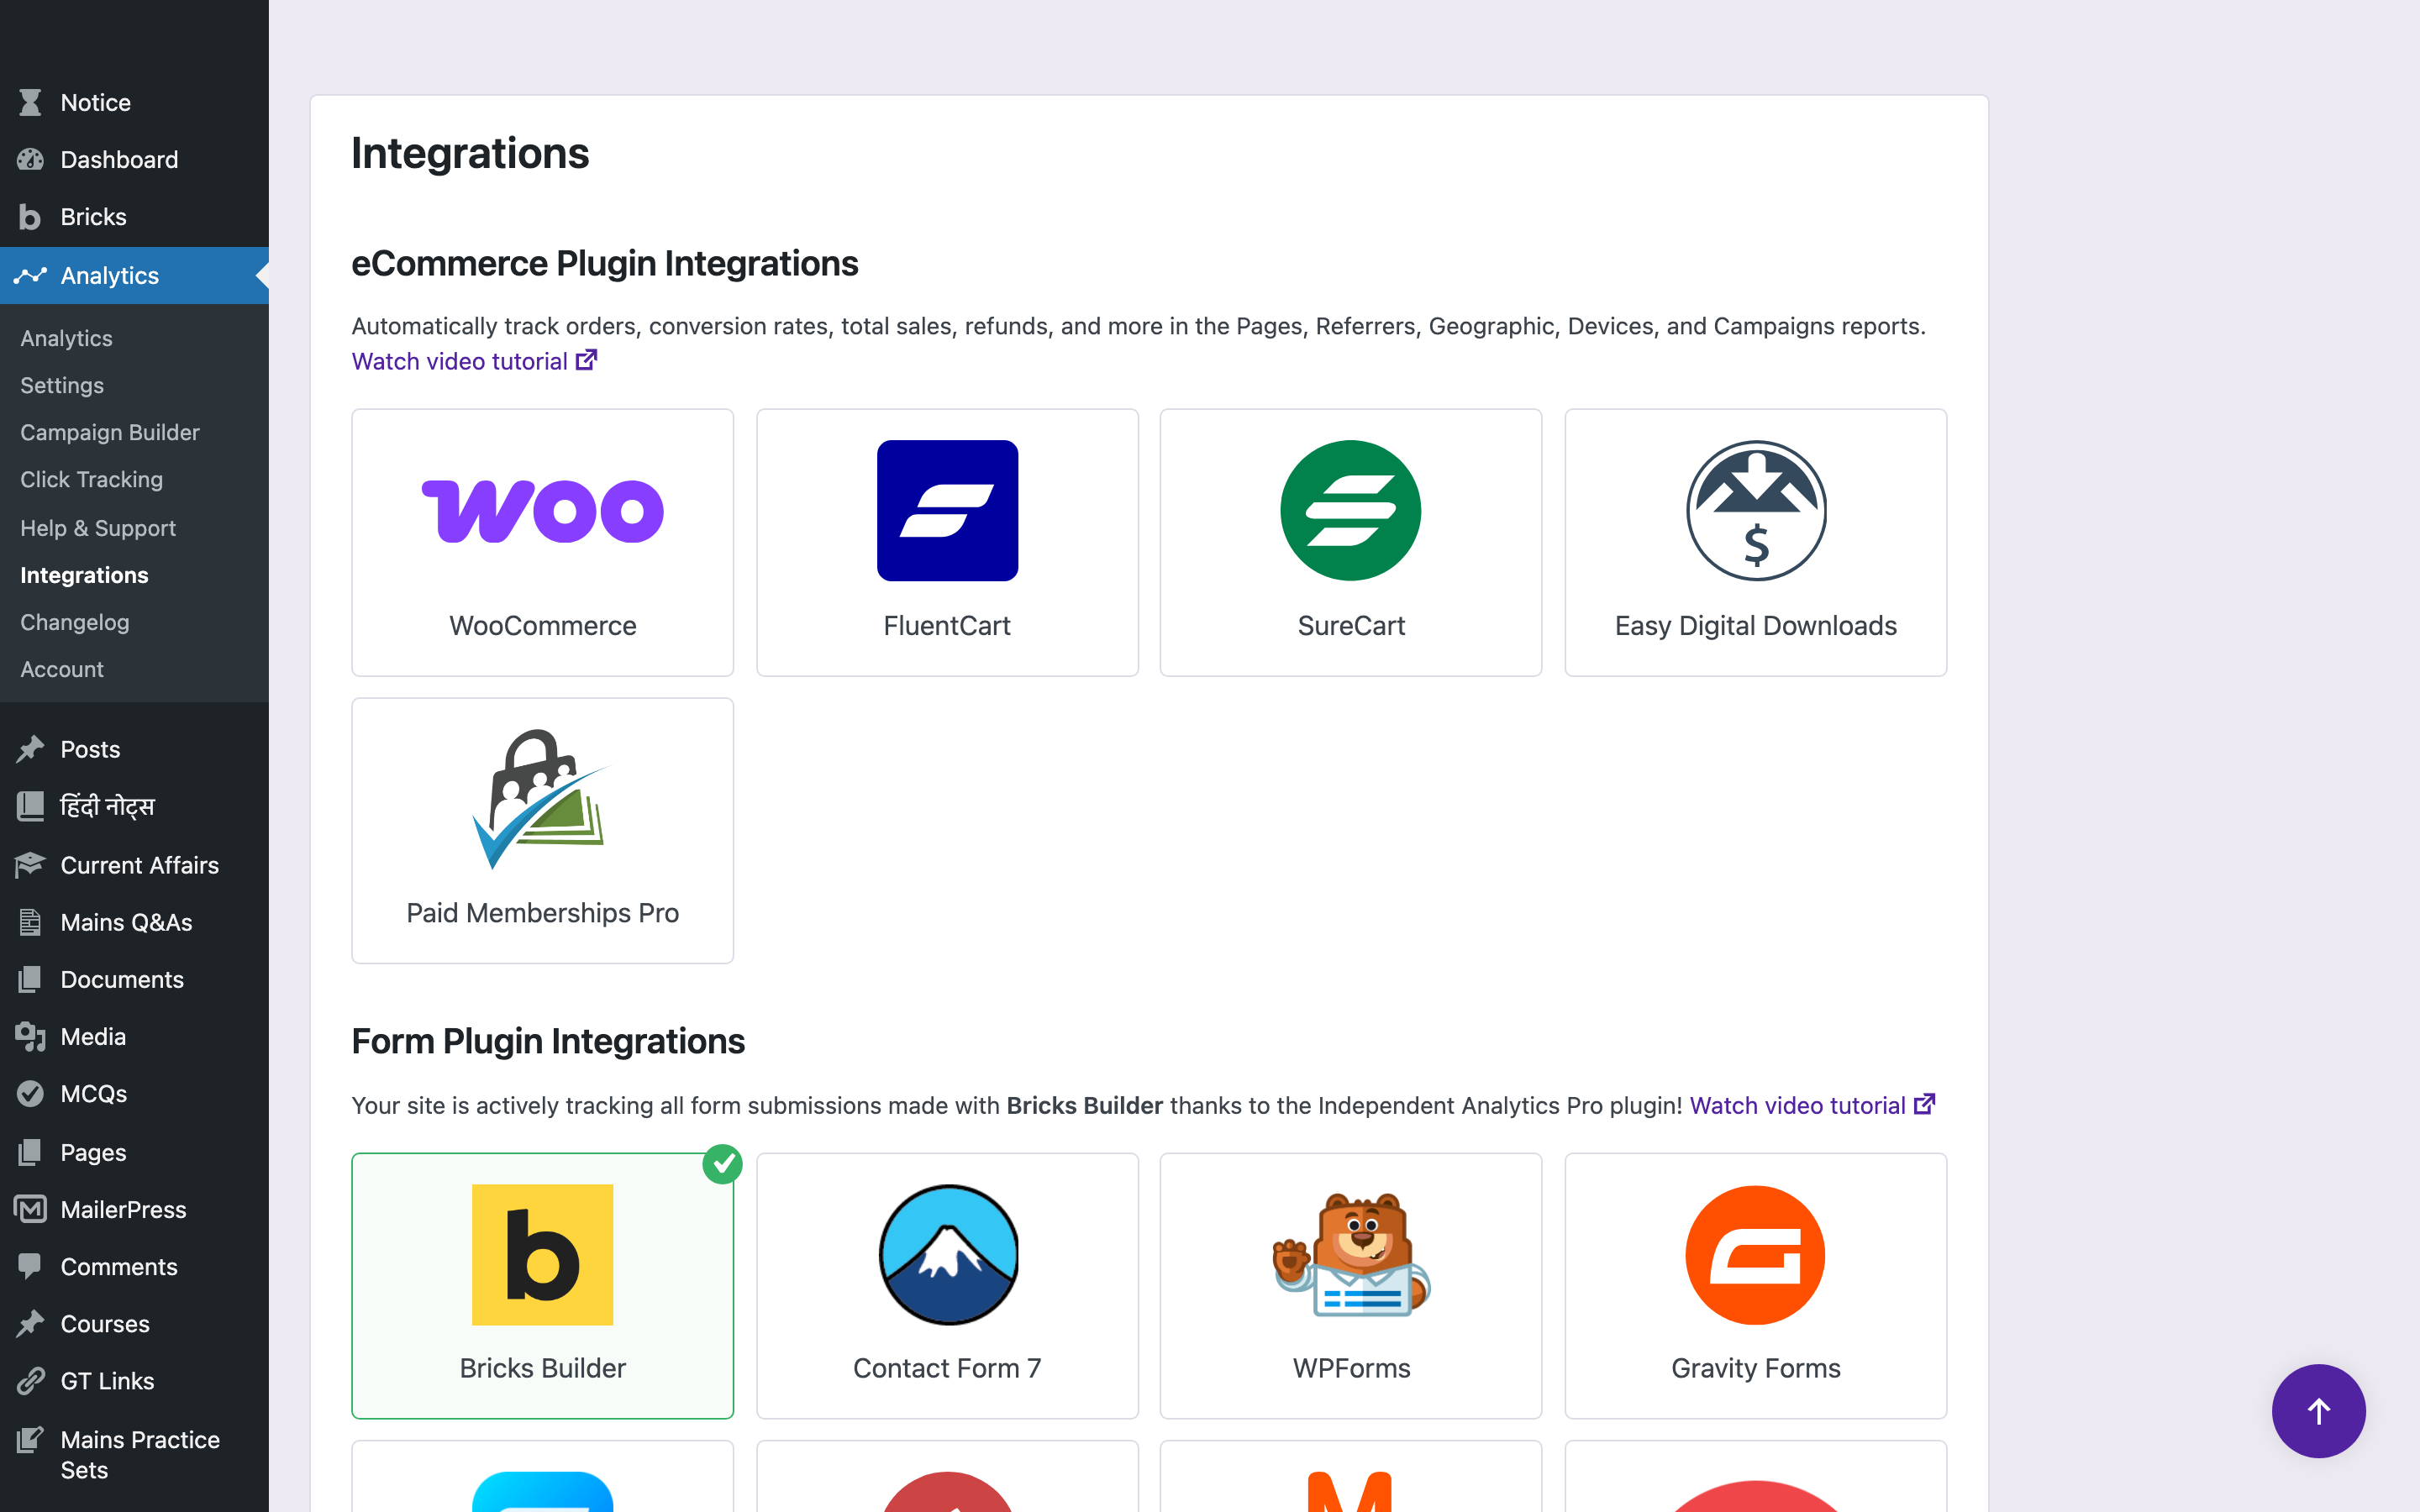Viewport: 2420px width, 1512px height.
Task: Click the Easy Digital Downloads logo
Action: [x=1755, y=510]
